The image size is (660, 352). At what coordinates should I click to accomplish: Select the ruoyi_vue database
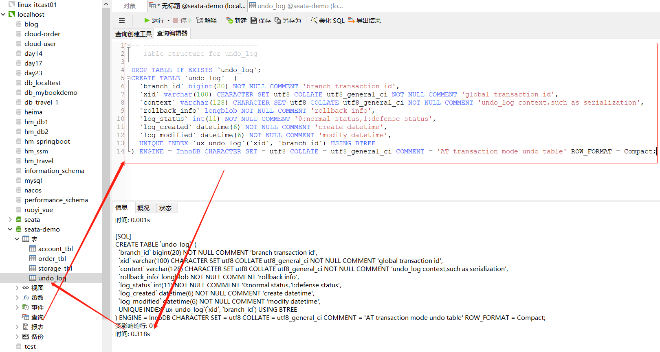pyautogui.click(x=38, y=210)
